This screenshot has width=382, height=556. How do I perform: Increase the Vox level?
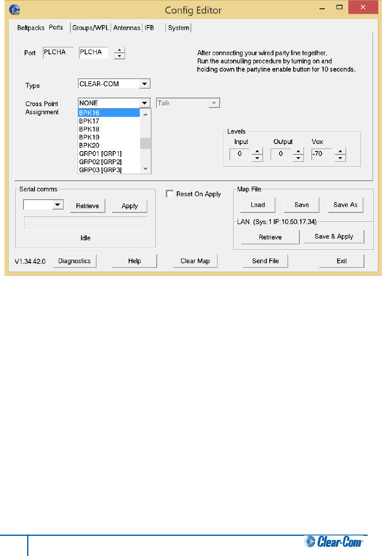click(x=340, y=151)
